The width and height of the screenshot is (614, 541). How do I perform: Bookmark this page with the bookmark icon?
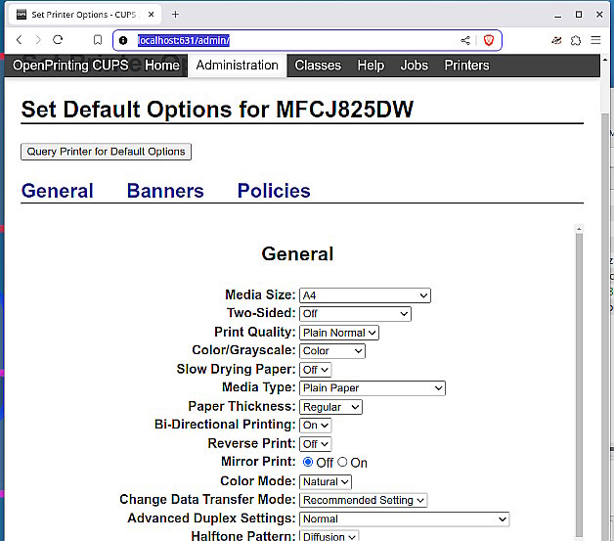[x=98, y=40]
